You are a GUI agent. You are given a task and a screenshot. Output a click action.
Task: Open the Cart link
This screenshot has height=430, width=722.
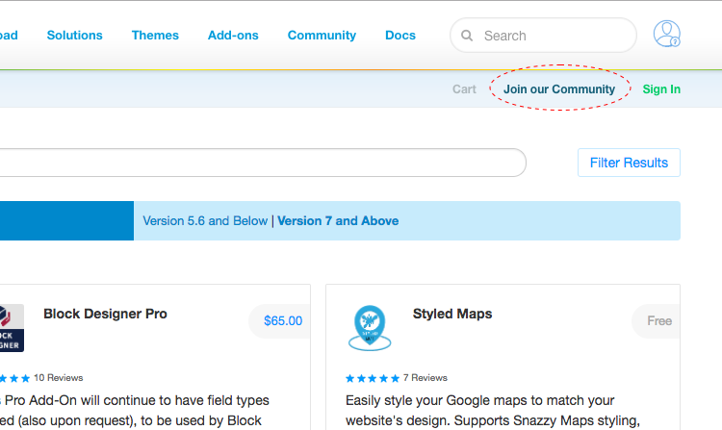coord(464,89)
